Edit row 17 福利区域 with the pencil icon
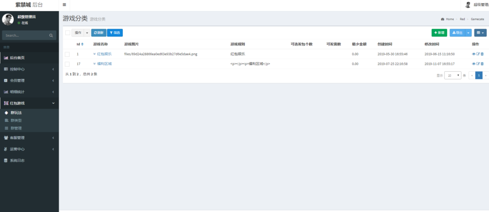Viewport: 489px width, 212px height. coord(478,64)
